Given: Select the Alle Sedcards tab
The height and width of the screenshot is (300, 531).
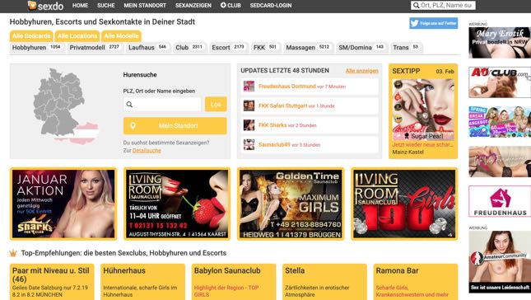Looking at the screenshot, I should pyautogui.click(x=31, y=36).
